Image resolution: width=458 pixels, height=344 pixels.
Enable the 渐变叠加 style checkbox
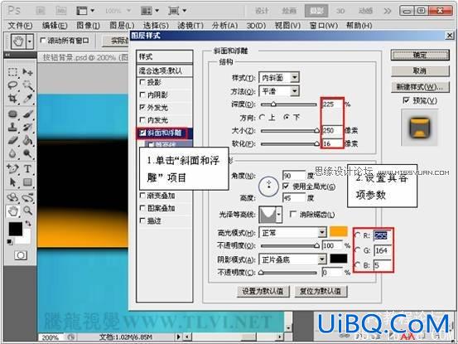tap(142, 196)
